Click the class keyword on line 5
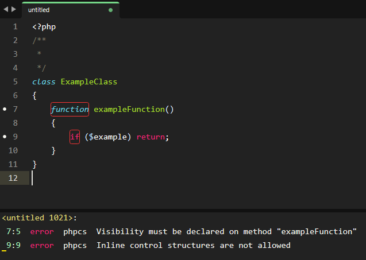This screenshot has width=366, height=260. [44, 82]
